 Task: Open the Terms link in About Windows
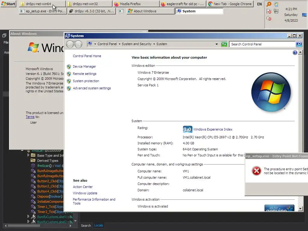[30, 117]
